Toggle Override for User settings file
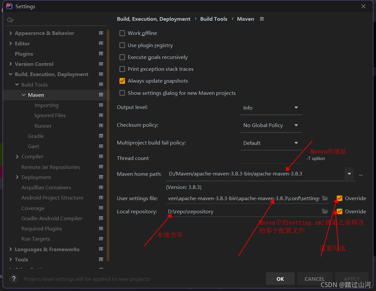376x291 pixels. point(339,198)
